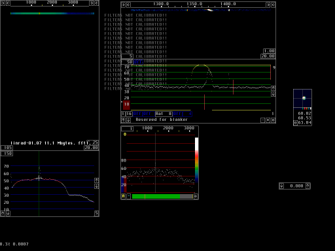Click down-arrow button left of 0.000 field

pyautogui.click(x=282, y=186)
